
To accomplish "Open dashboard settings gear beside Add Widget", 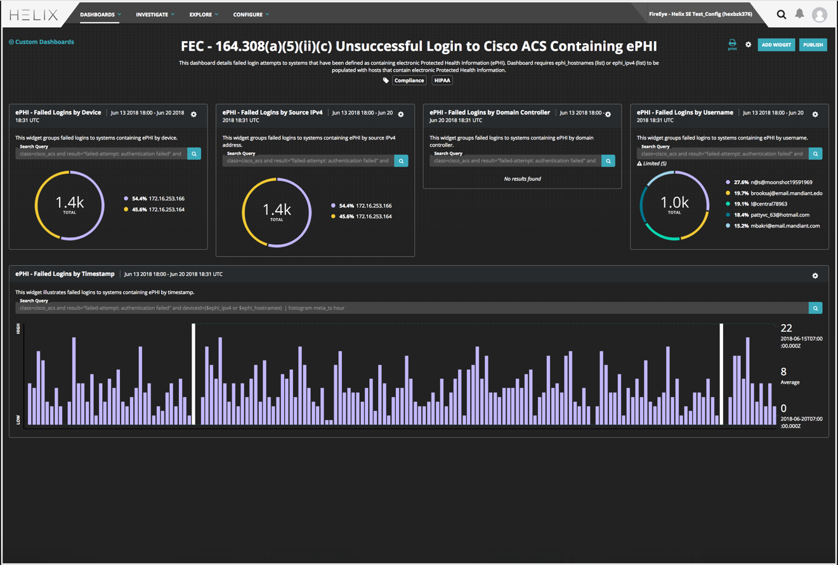I will 749,44.
